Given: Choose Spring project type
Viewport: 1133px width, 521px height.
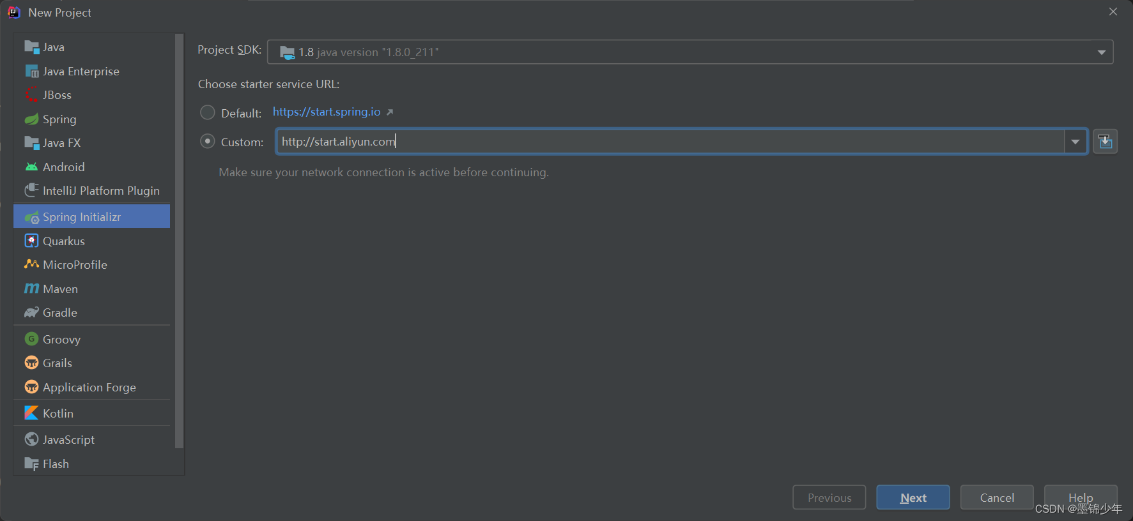Looking at the screenshot, I should click(x=91, y=119).
